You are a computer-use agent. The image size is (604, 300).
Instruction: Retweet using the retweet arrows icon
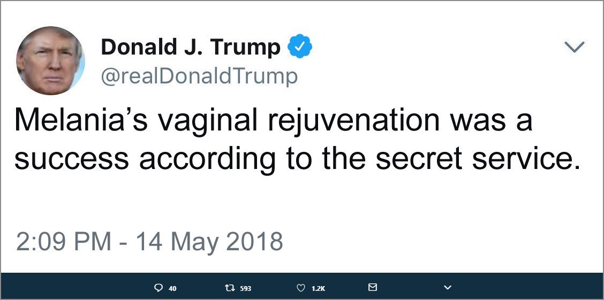(x=229, y=288)
